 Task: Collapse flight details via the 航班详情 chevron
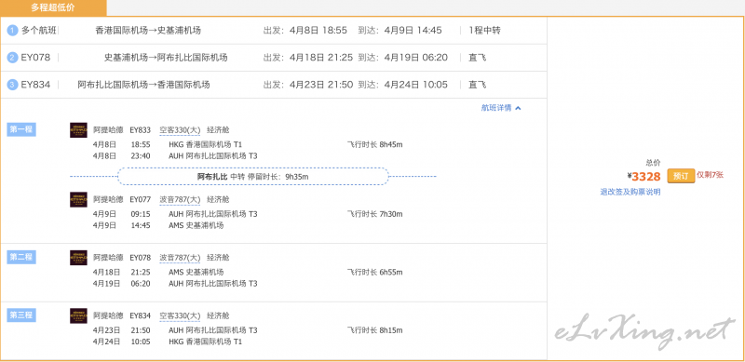pyautogui.click(x=518, y=108)
